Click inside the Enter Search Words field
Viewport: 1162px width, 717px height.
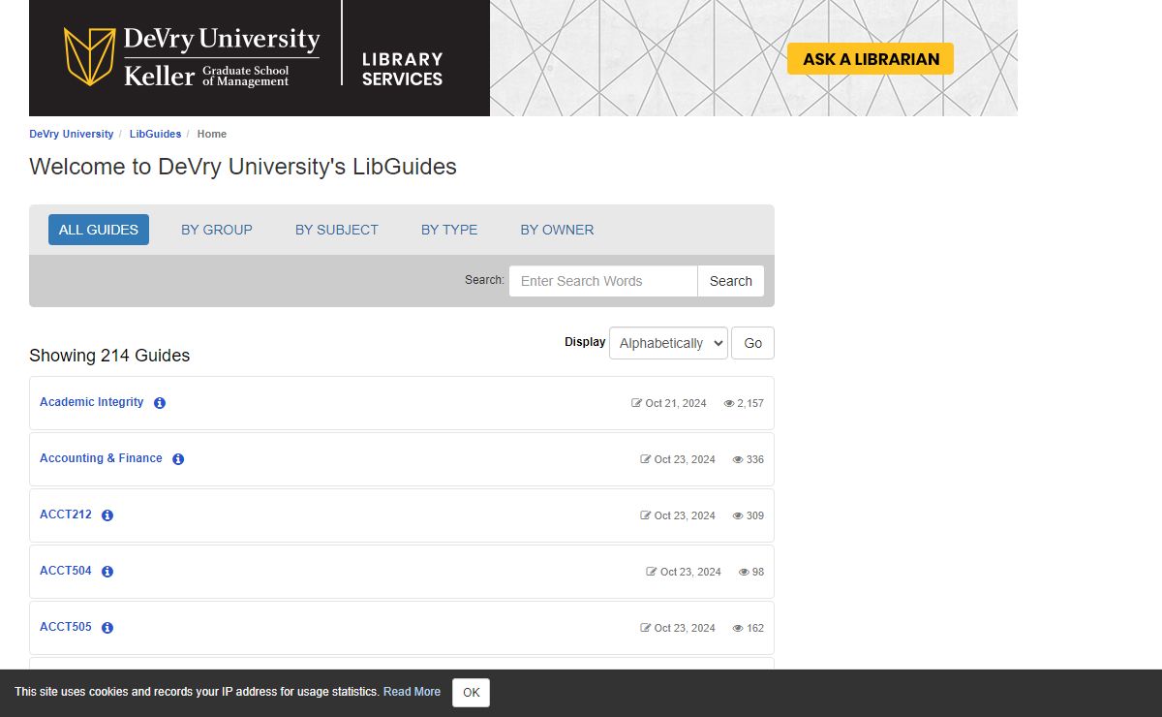tap(602, 281)
